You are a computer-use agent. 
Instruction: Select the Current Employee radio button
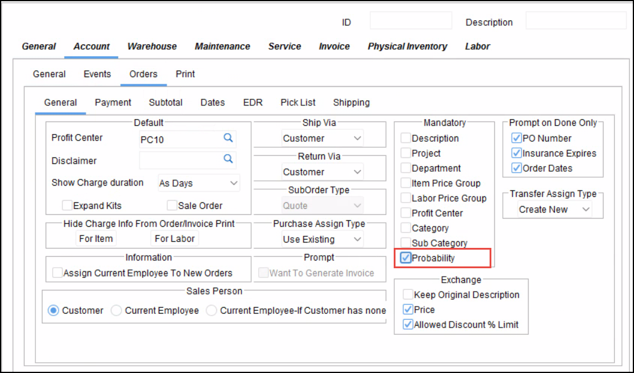(x=117, y=311)
